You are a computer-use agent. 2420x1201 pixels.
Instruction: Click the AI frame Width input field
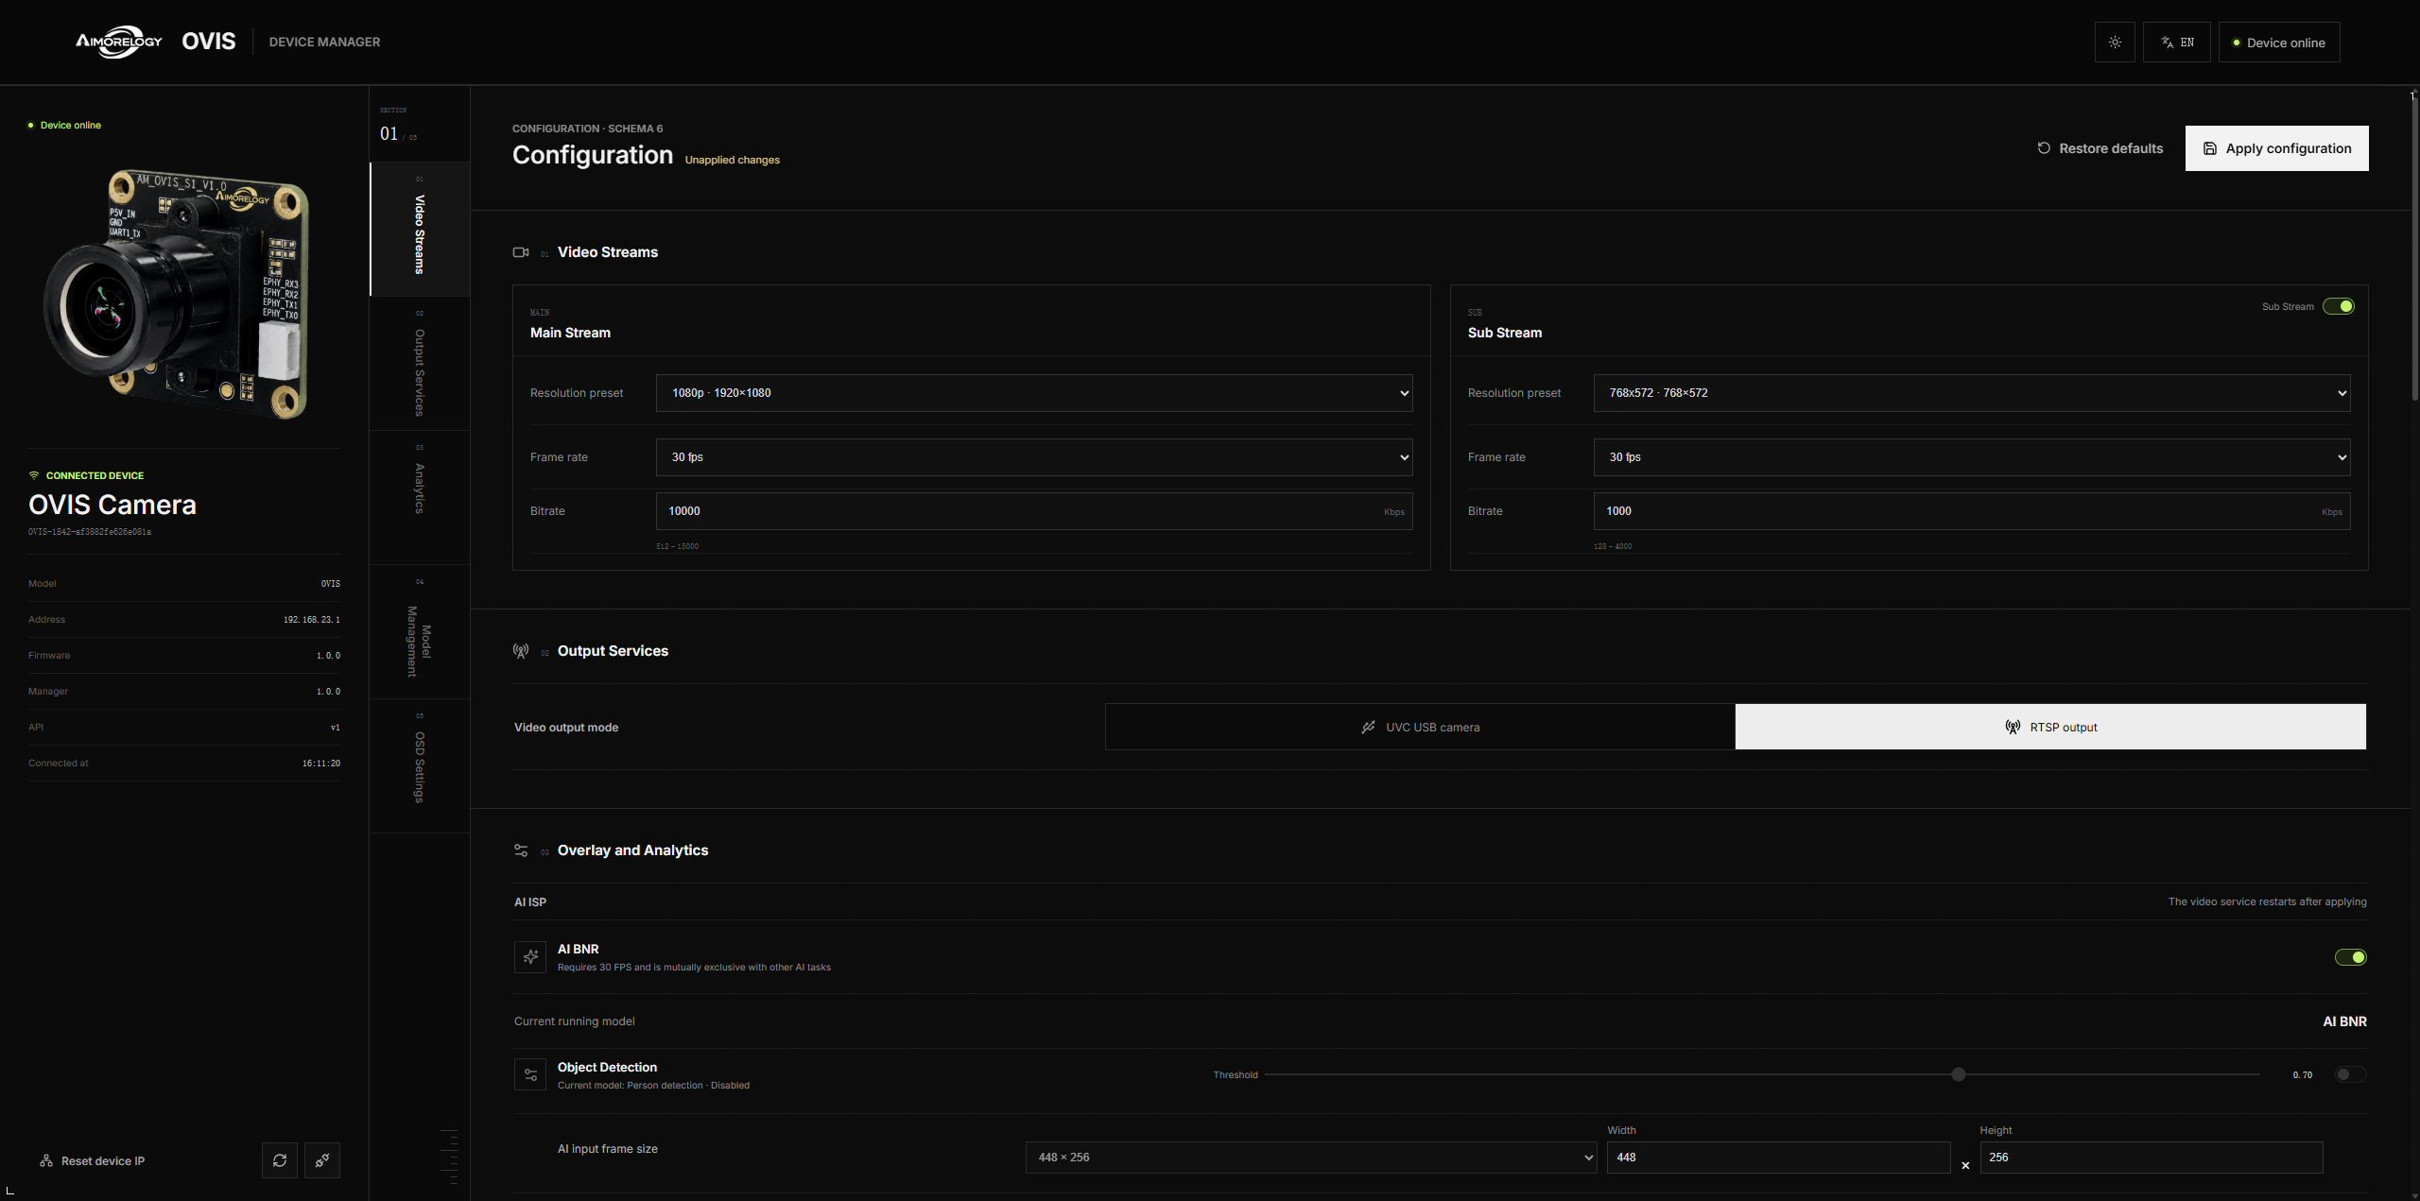(x=1778, y=1158)
